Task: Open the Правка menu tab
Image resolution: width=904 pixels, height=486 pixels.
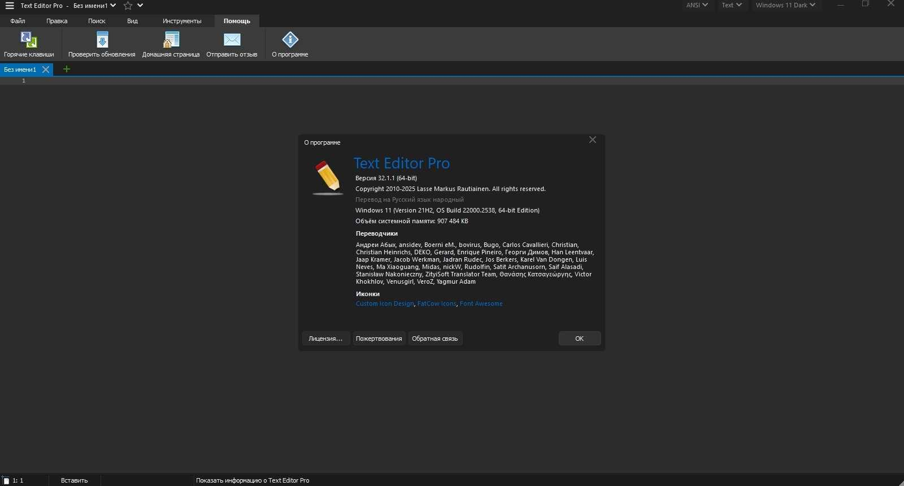Action: tap(56, 21)
